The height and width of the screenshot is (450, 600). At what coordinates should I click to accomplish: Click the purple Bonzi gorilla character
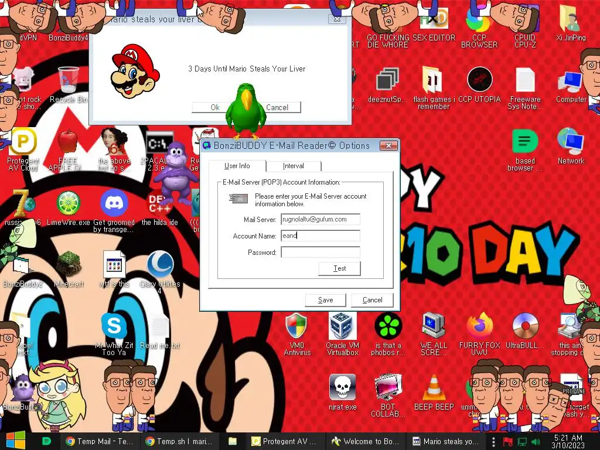(x=176, y=173)
